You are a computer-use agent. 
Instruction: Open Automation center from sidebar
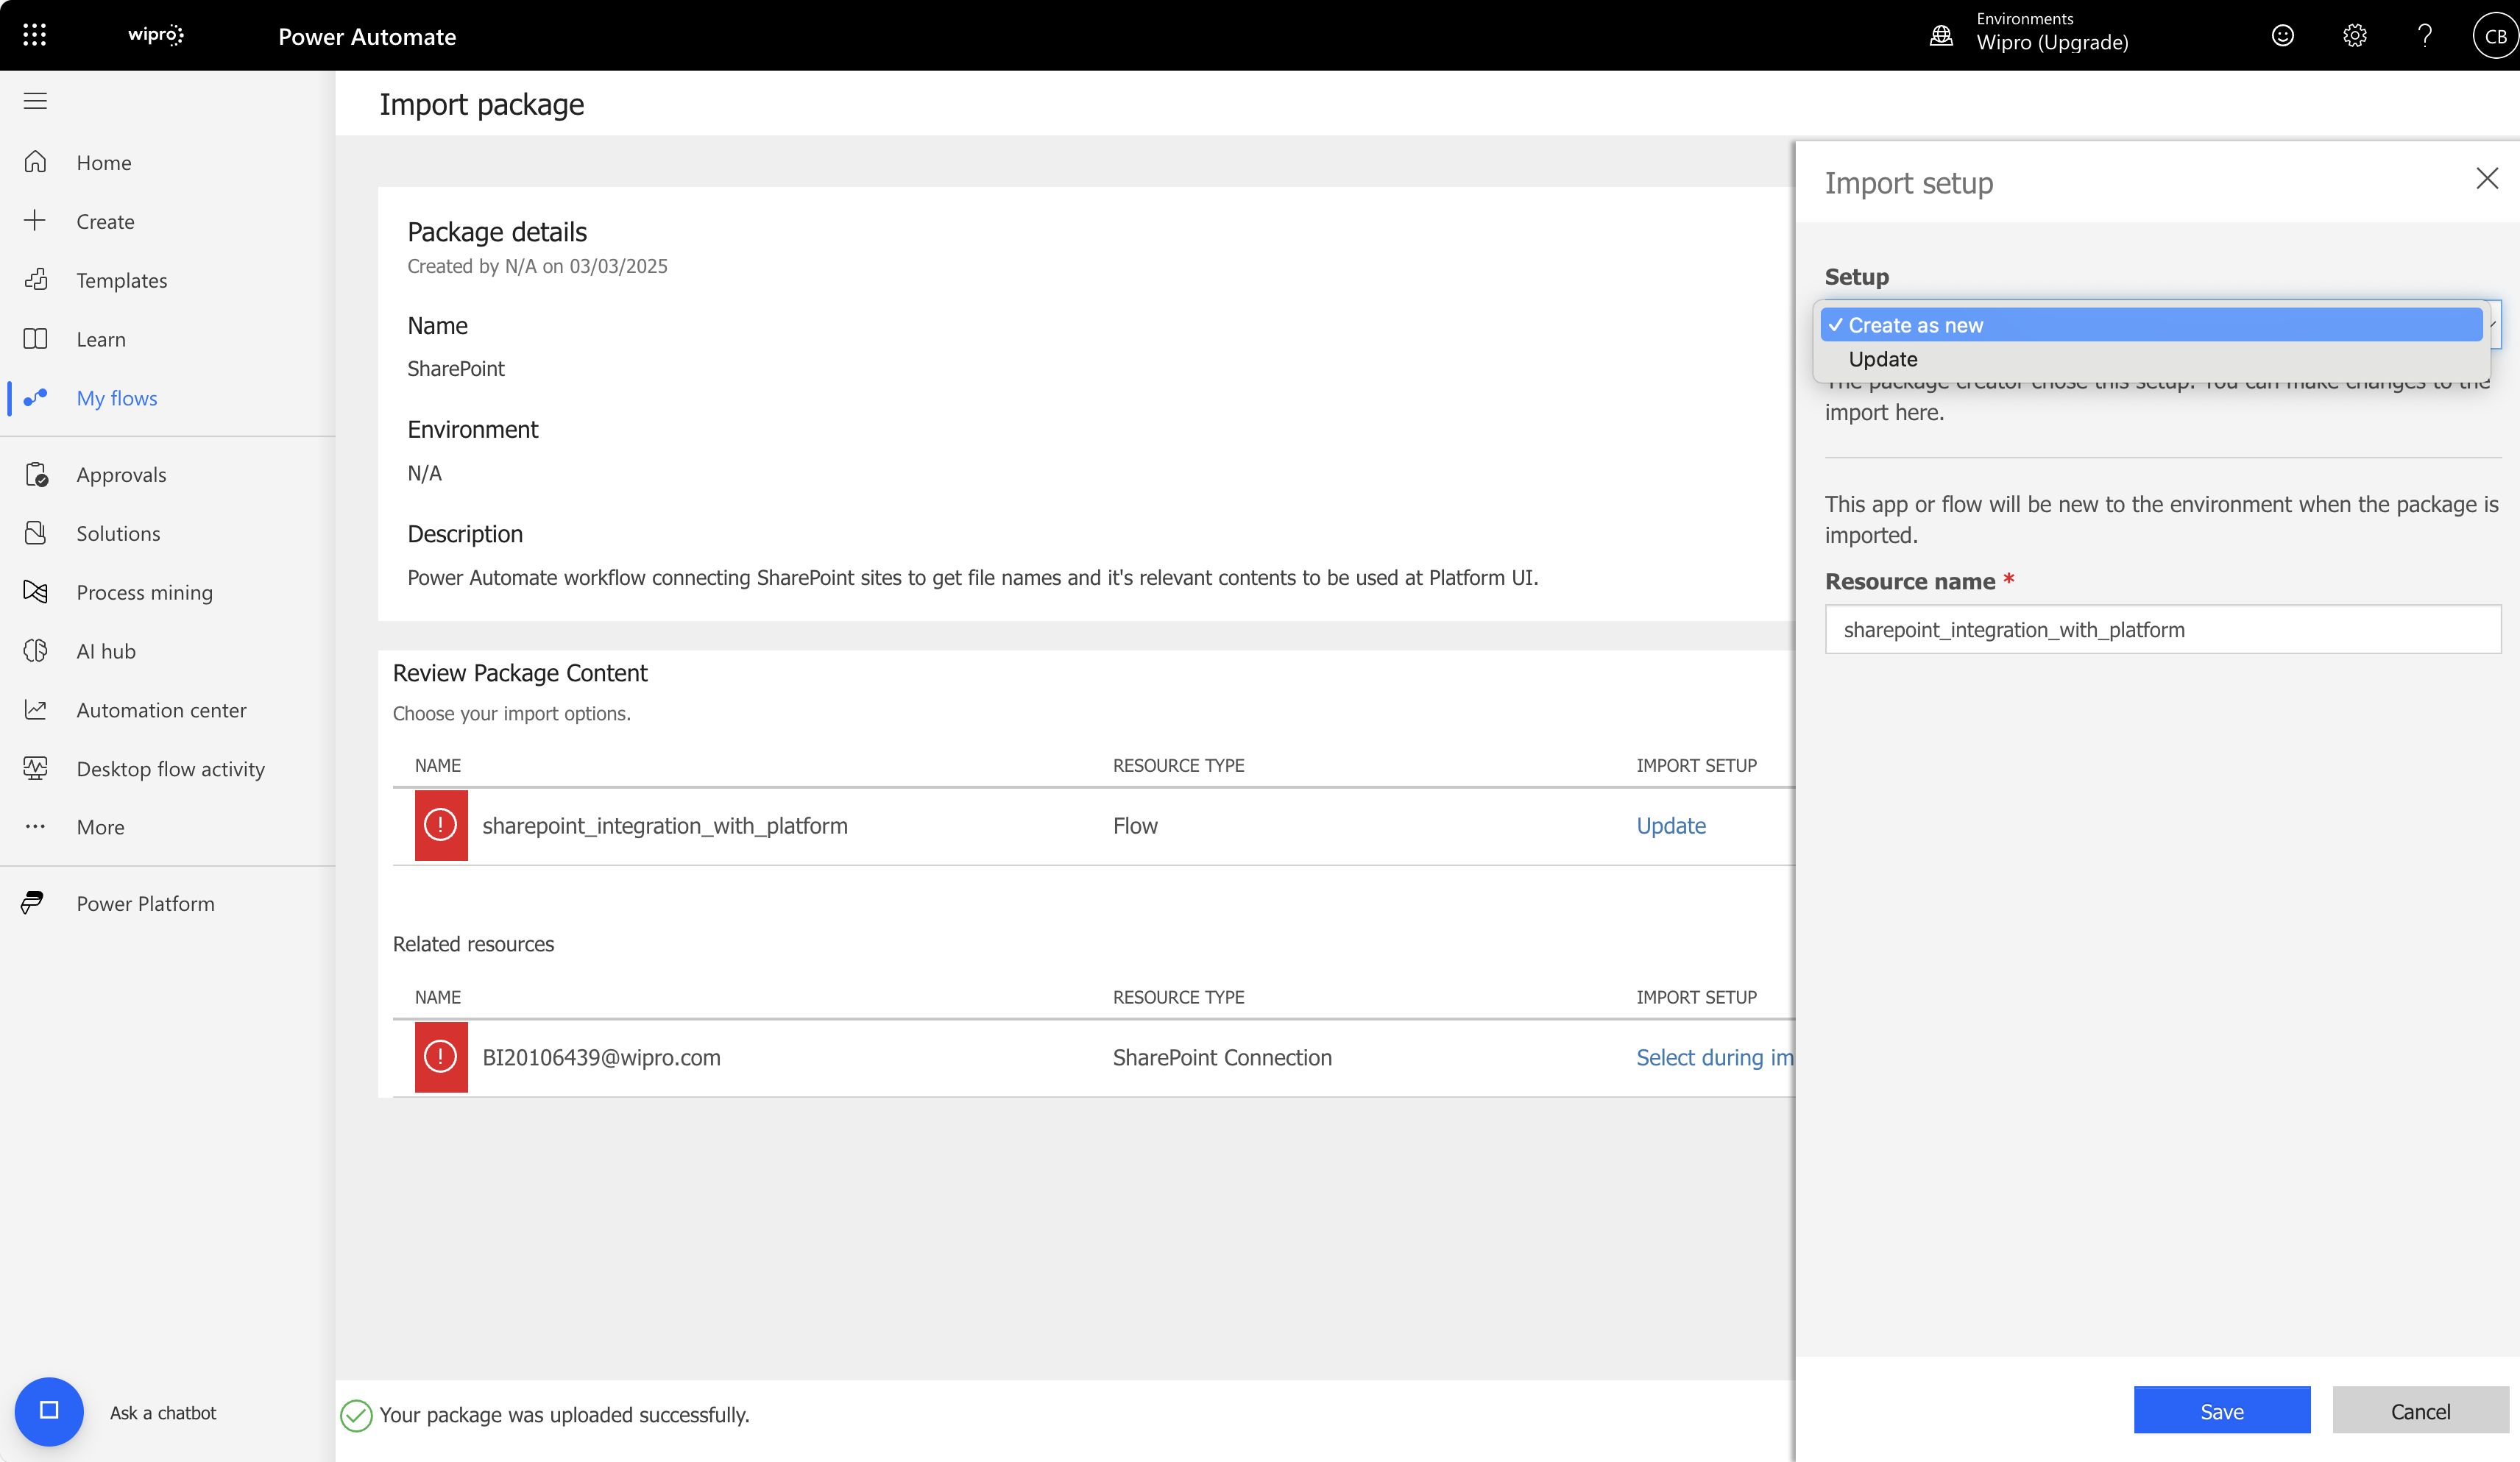(x=161, y=710)
